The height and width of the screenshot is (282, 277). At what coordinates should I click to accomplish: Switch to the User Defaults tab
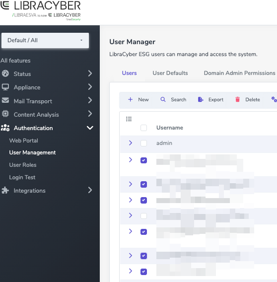170,73
